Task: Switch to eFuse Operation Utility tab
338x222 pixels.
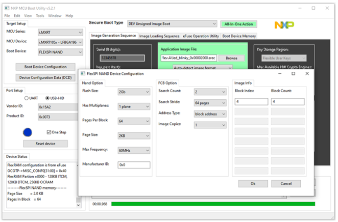Action: (201, 36)
